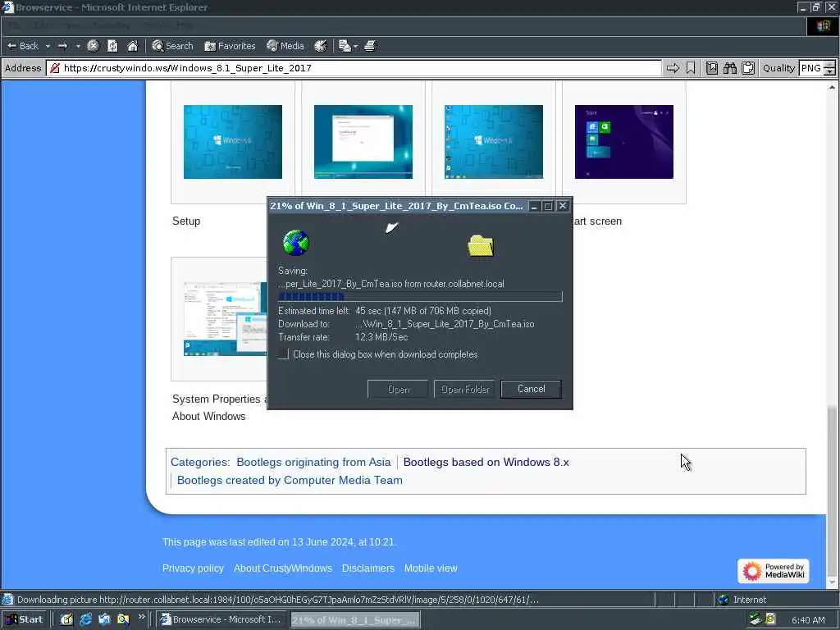840x630 pixels.
Task: Click the Mail icon in the toolbar
Action: click(x=345, y=46)
